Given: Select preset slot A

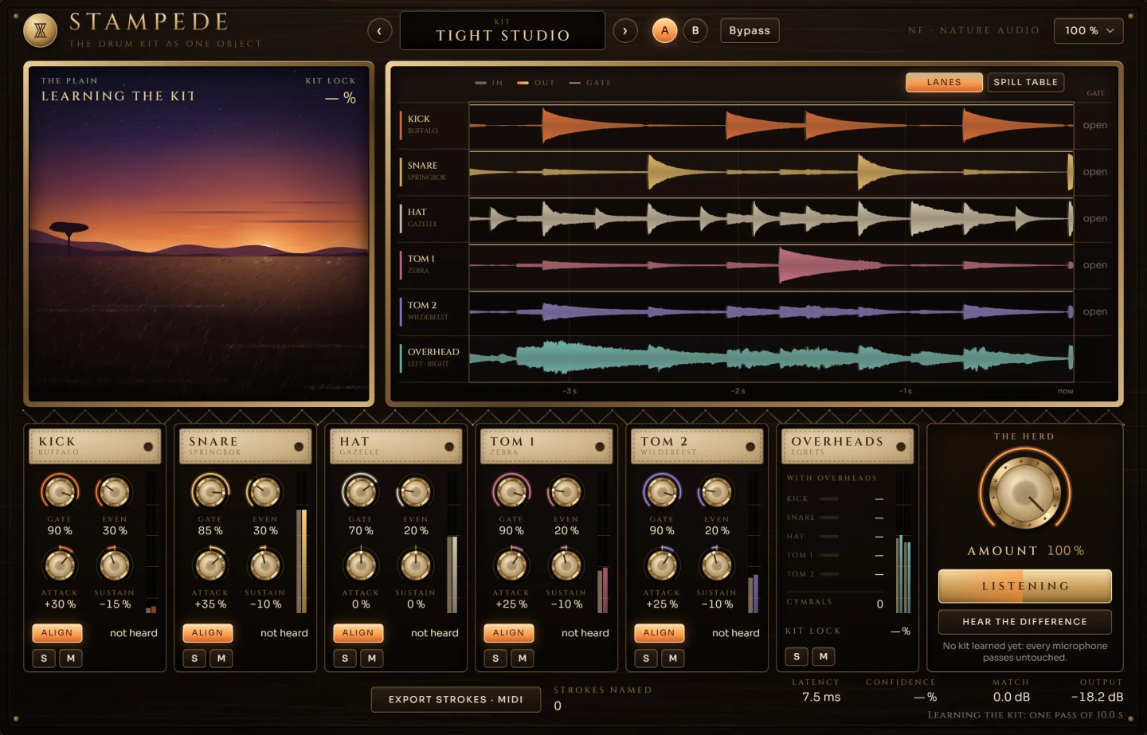Looking at the screenshot, I should pyautogui.click(x=664, y=31).
